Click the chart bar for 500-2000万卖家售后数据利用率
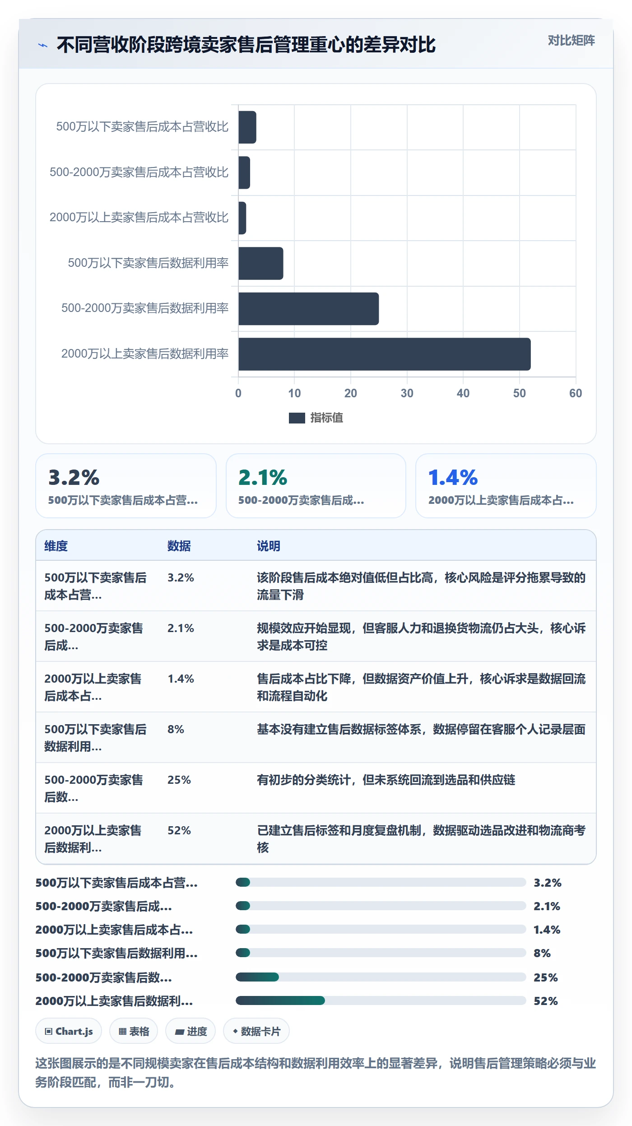 tap(308, 309)
